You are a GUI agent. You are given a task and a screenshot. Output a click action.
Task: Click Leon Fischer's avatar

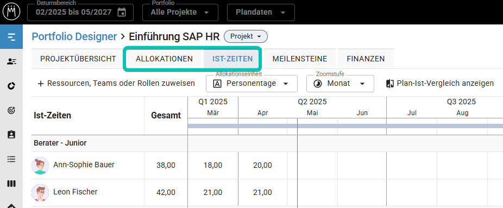[x=40, y=193]
